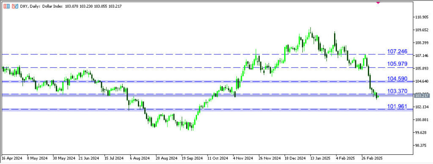Click the 104.590 level label
The image size is (433, 164).
coord(397,79)
